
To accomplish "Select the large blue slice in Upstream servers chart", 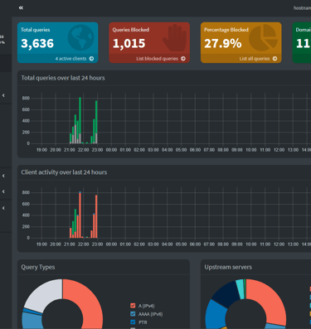I will click(216, 313).
